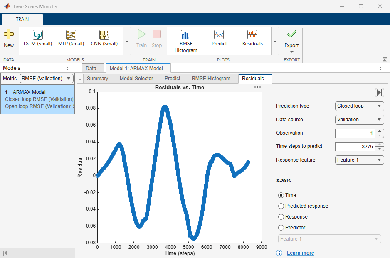Screen dimensions: 390x258
Task: Minimize the Time Series Modeler window
Action: (x=342, y=6)
